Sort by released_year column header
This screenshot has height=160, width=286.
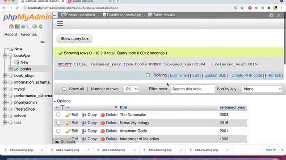(x=233, y=108)
